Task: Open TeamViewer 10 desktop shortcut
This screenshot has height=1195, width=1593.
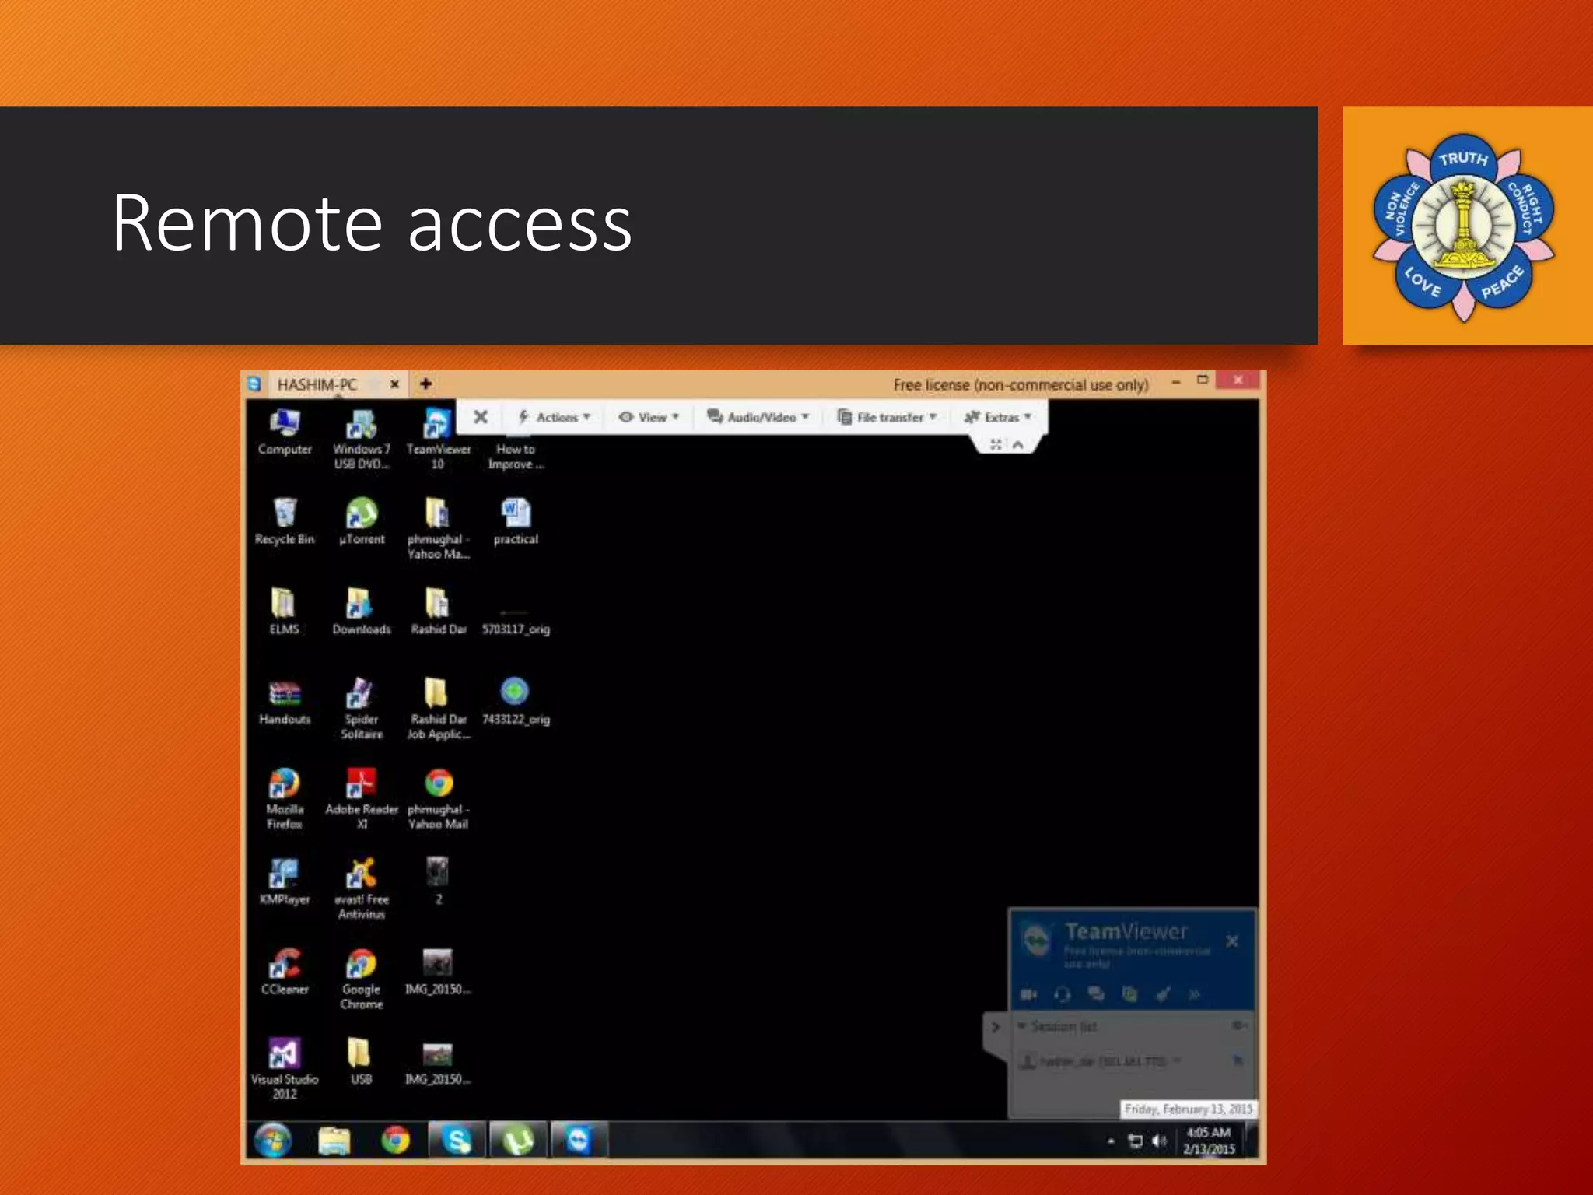Action: point(438,440)
